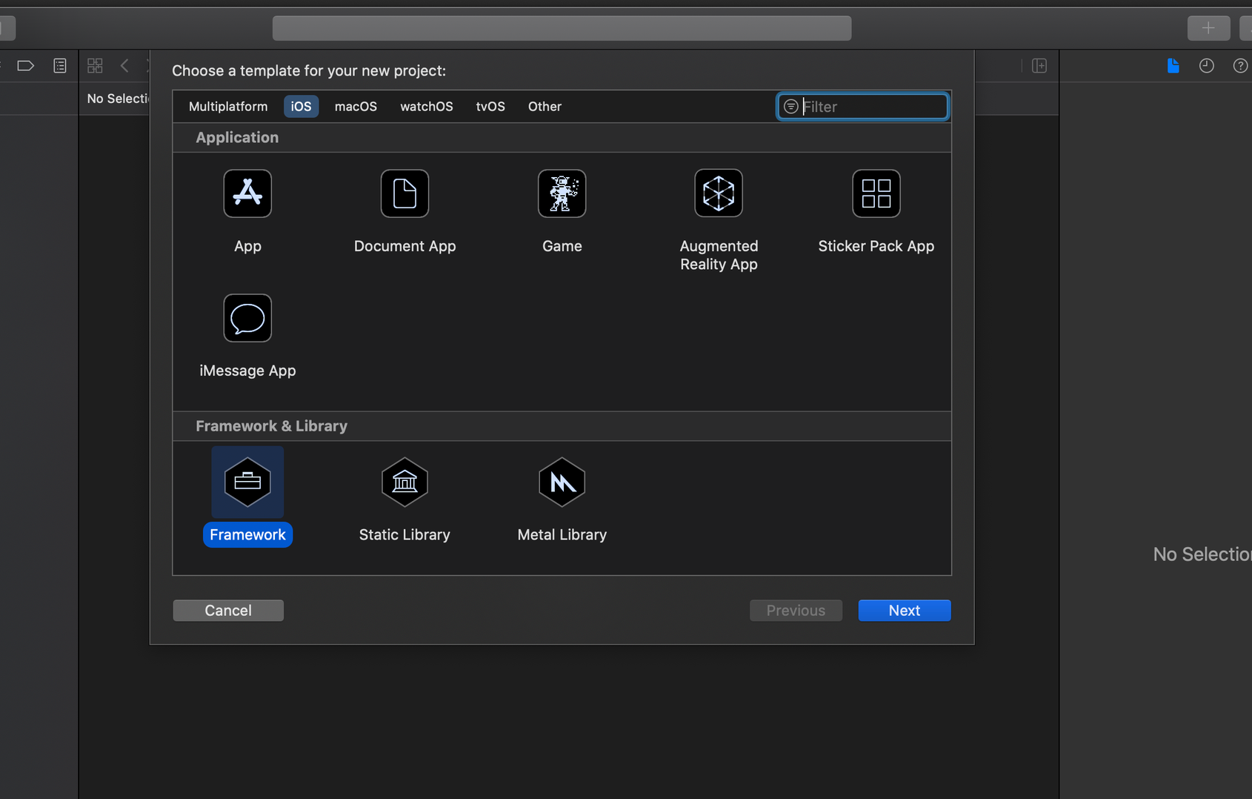Image resolution: width=1252 pixels, height=799 pixels.
Task: Click the Document App label
Action: tap(404, 246)
